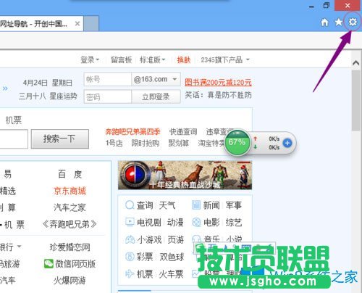Image resolution: width=362 pixels, height=293 pixels.
Task: Open the 留言板 link
Action: [x=121, y=59]
